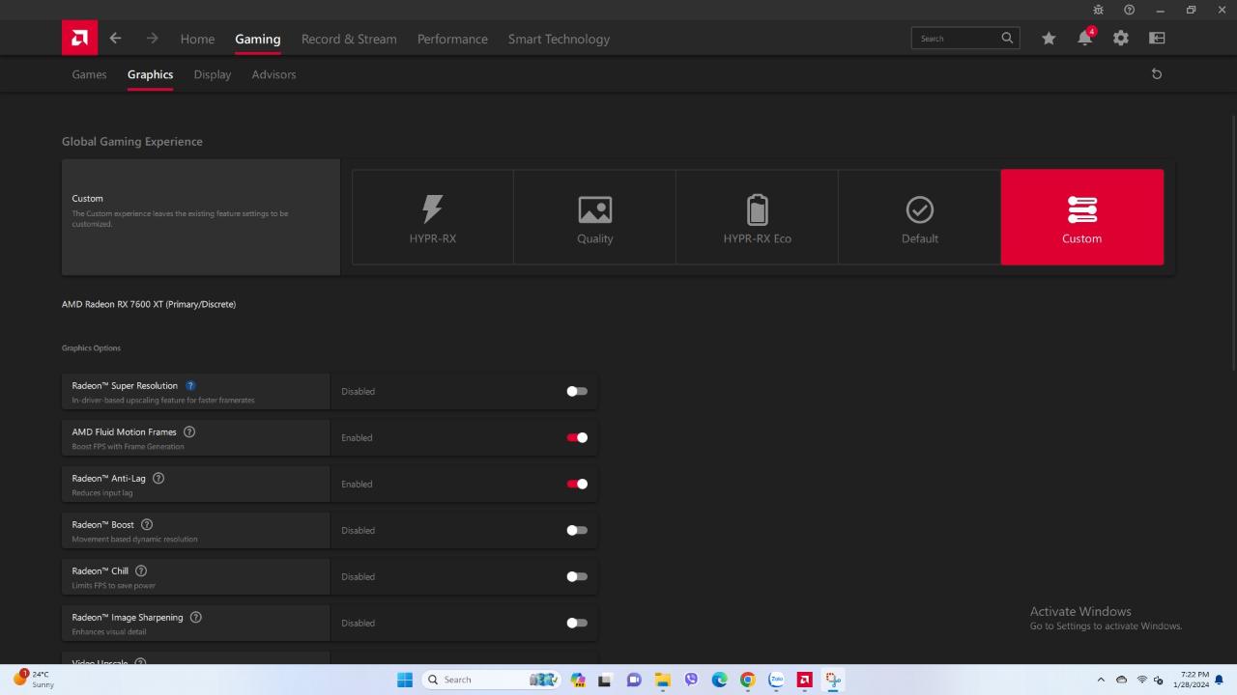The height and width of the screenshot is (695, 1237).
Task: Click the AMD logo in the header
Action: (x=79, y=39)
